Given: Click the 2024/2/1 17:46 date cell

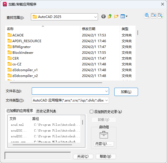Looking at the screenshot, I should [x=94, y=41].
